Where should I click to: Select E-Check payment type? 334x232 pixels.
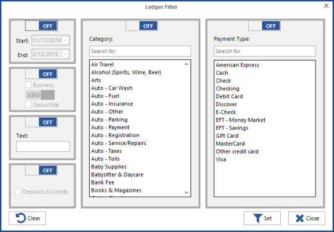point(265,112)
